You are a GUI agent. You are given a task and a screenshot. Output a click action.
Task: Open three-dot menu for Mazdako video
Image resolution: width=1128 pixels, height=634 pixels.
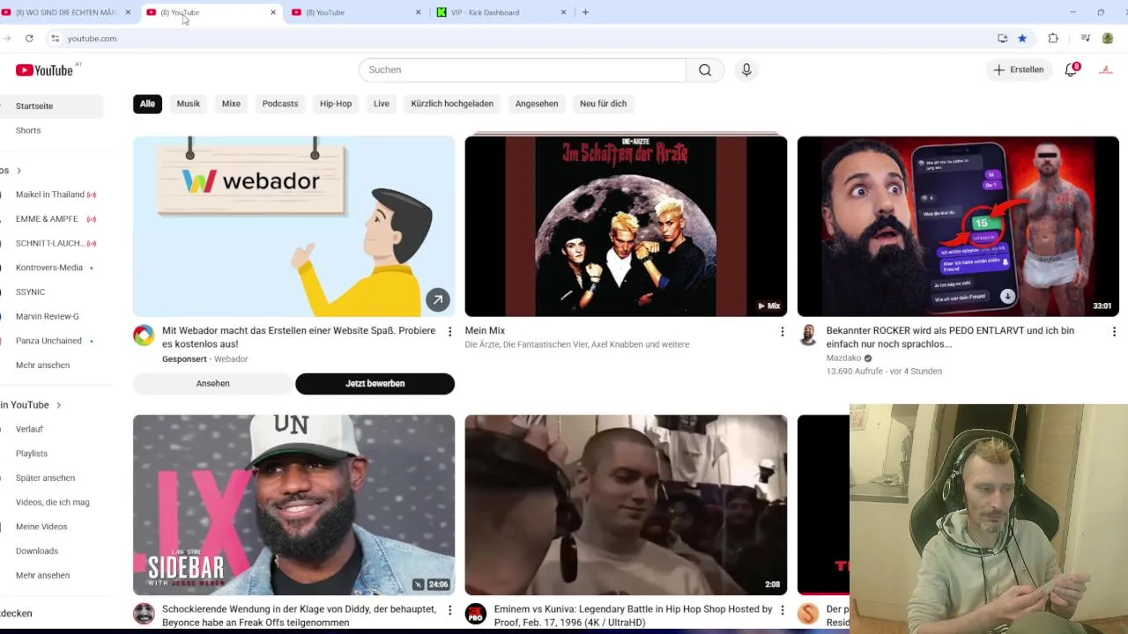1114,332
